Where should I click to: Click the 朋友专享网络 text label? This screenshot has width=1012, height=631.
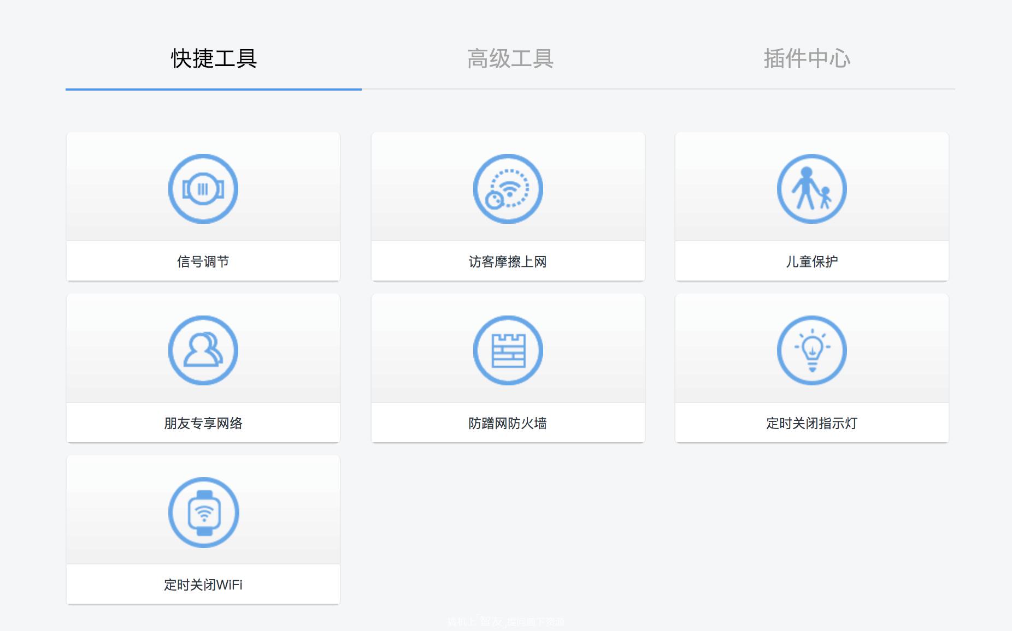[203, 423]
